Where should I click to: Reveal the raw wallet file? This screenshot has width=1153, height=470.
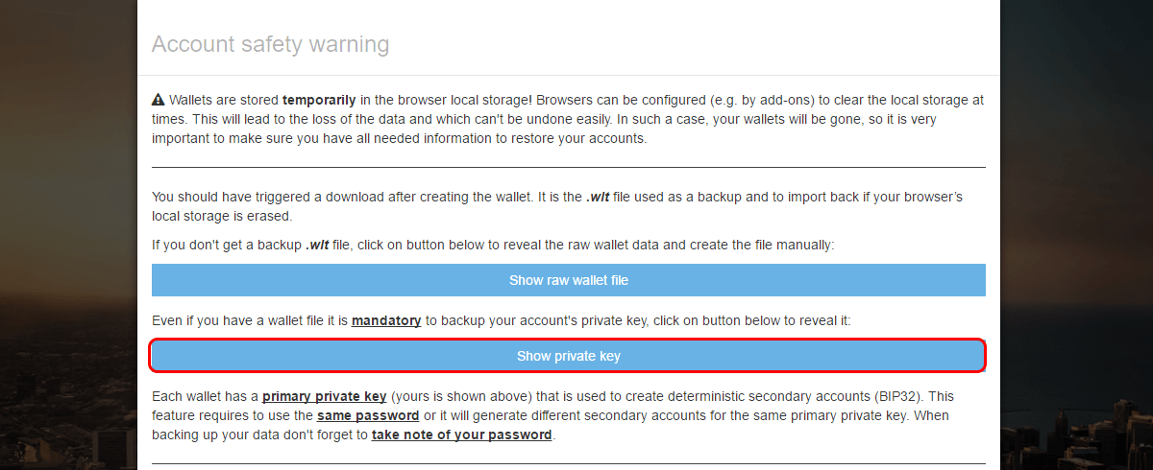tap(569, 280)
